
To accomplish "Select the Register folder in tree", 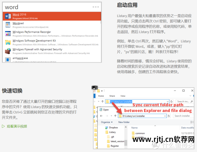I will coord(113,146).
